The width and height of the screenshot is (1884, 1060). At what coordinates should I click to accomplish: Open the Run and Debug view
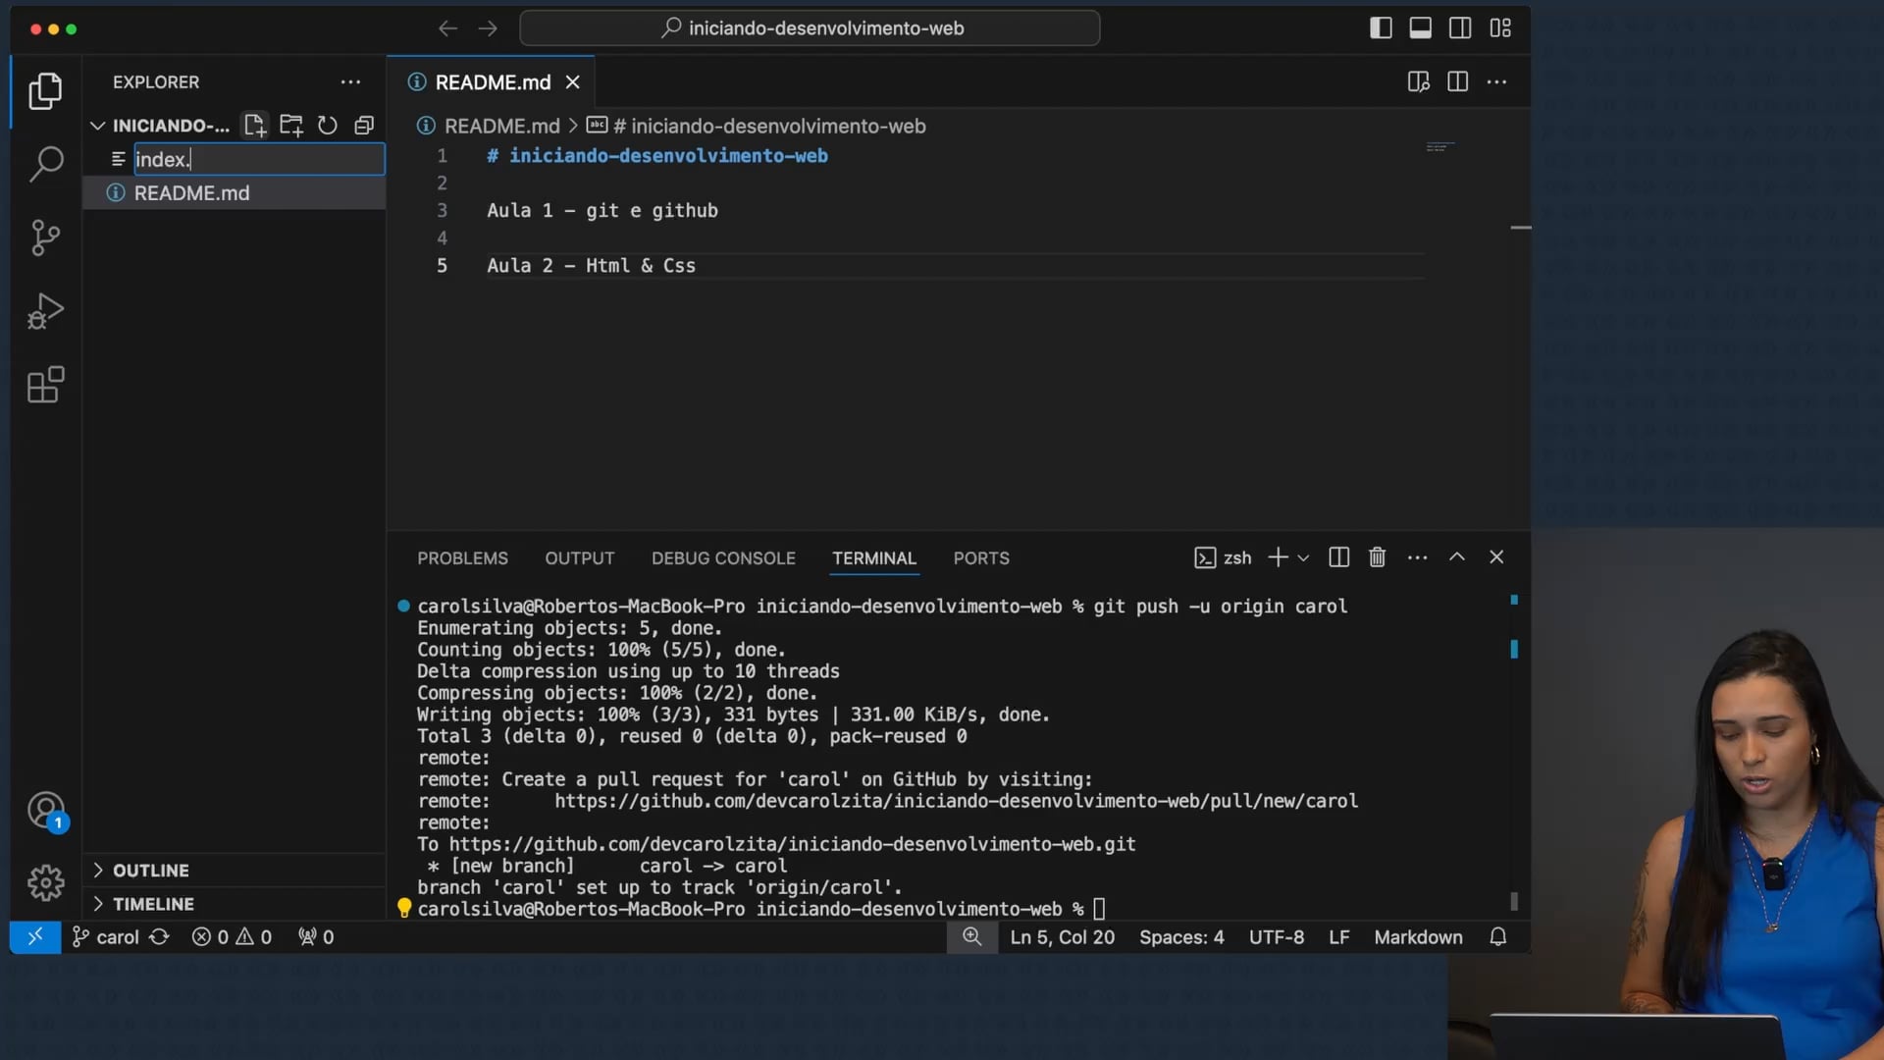[x=45, y=311]
